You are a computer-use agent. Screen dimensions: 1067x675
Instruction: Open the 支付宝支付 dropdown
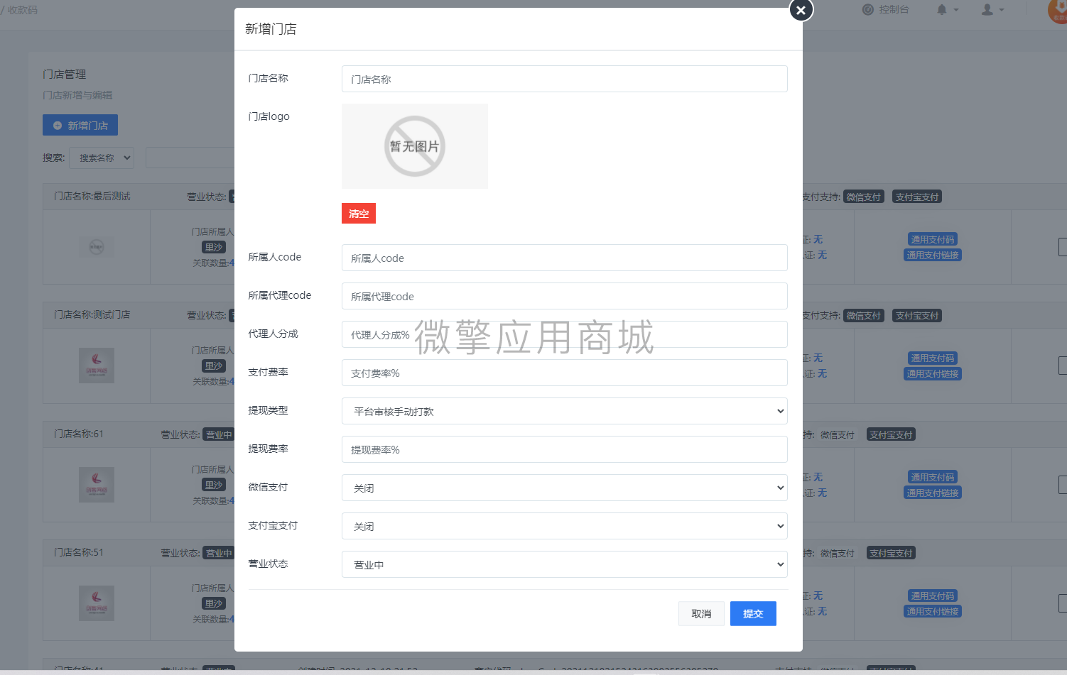click(564, 526)
